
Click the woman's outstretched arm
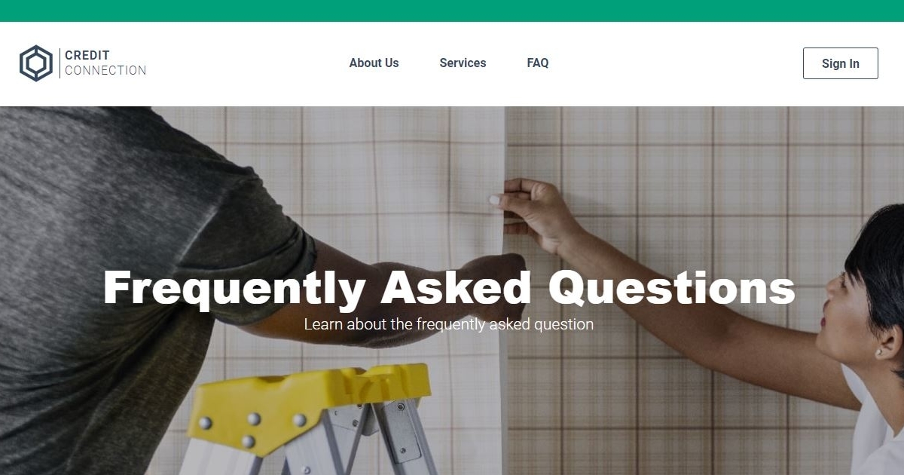693,302
